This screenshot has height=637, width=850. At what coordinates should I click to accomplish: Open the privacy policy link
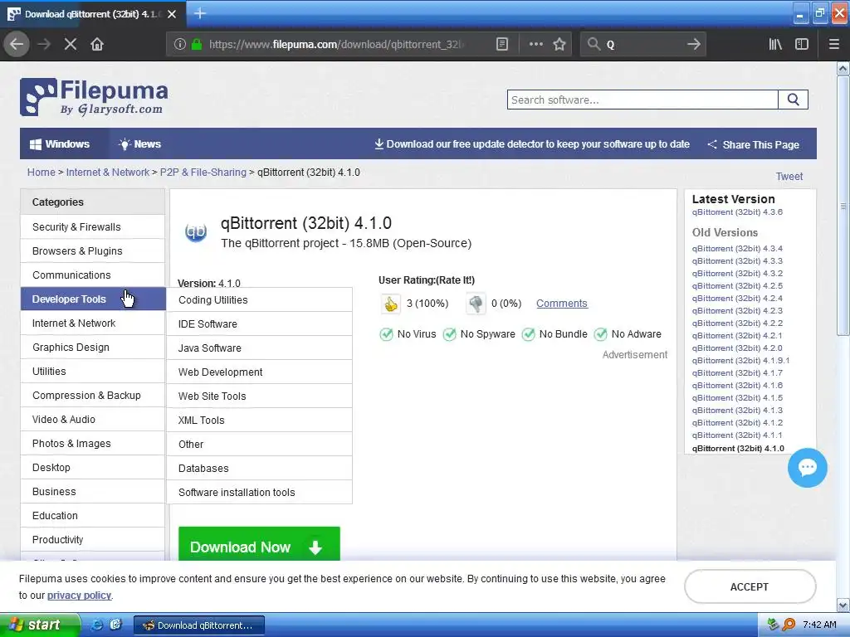79,596
